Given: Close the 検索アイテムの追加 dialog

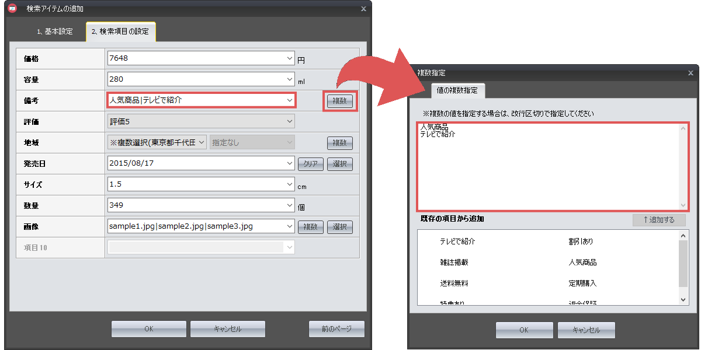Looking at the screenshot, I should [x=363, y=9].
